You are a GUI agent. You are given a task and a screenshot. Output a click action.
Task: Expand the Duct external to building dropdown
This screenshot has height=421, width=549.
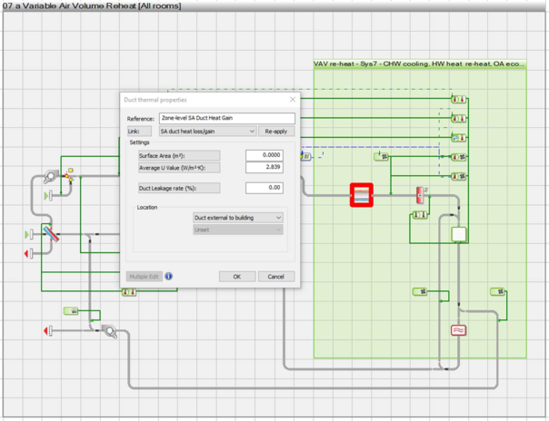(237, 218)
